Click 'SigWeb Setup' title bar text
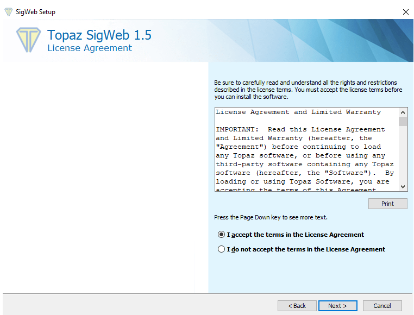The height and width of the screenshot is (315, 414). [x=35, y=12]
